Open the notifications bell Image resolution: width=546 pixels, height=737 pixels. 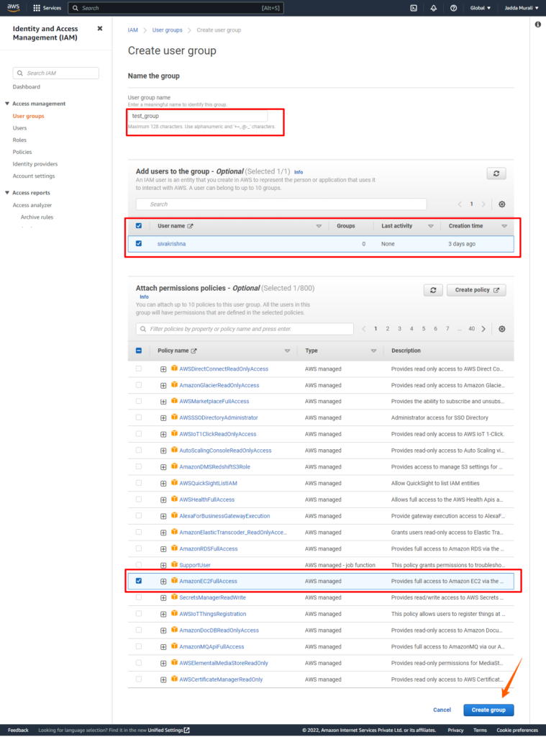pyautogui.click(x=433, y=8)
